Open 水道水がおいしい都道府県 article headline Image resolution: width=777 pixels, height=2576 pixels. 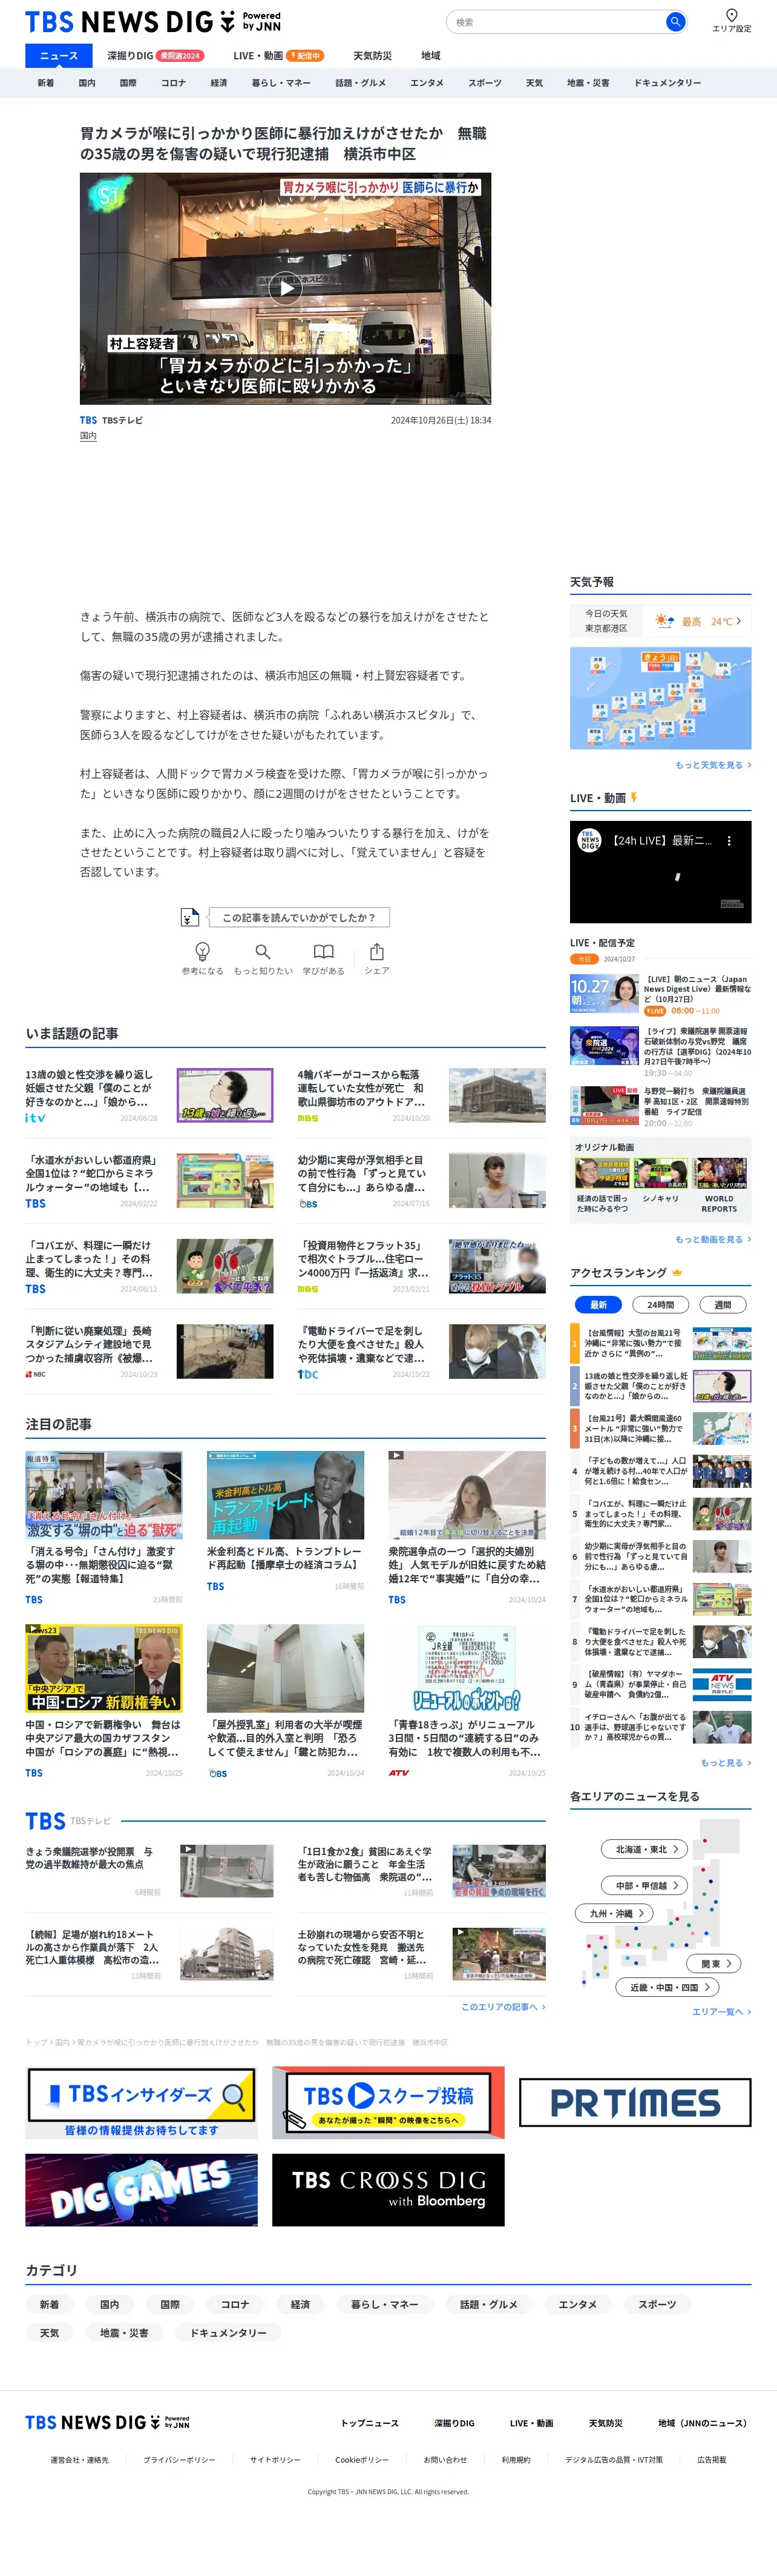point(91,1174)
